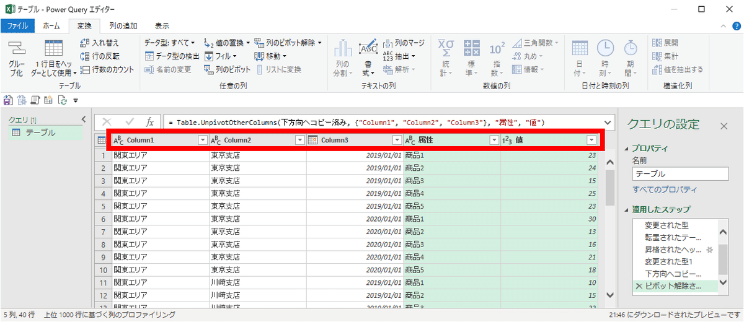744x322 pixels.
Task: Click the ABC type icon of Column1
Action: coord(118,141)
